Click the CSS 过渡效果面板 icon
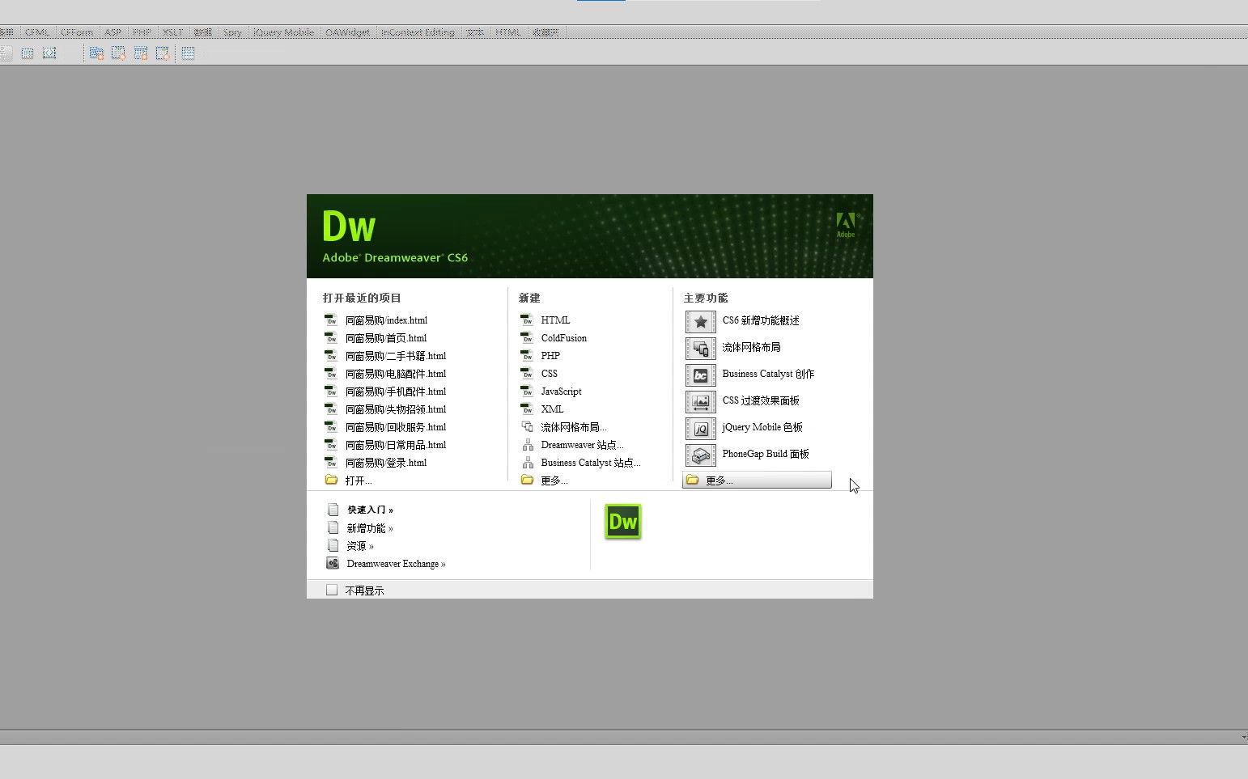Screen dimensions: 1248x779 (x=700, y=401)
